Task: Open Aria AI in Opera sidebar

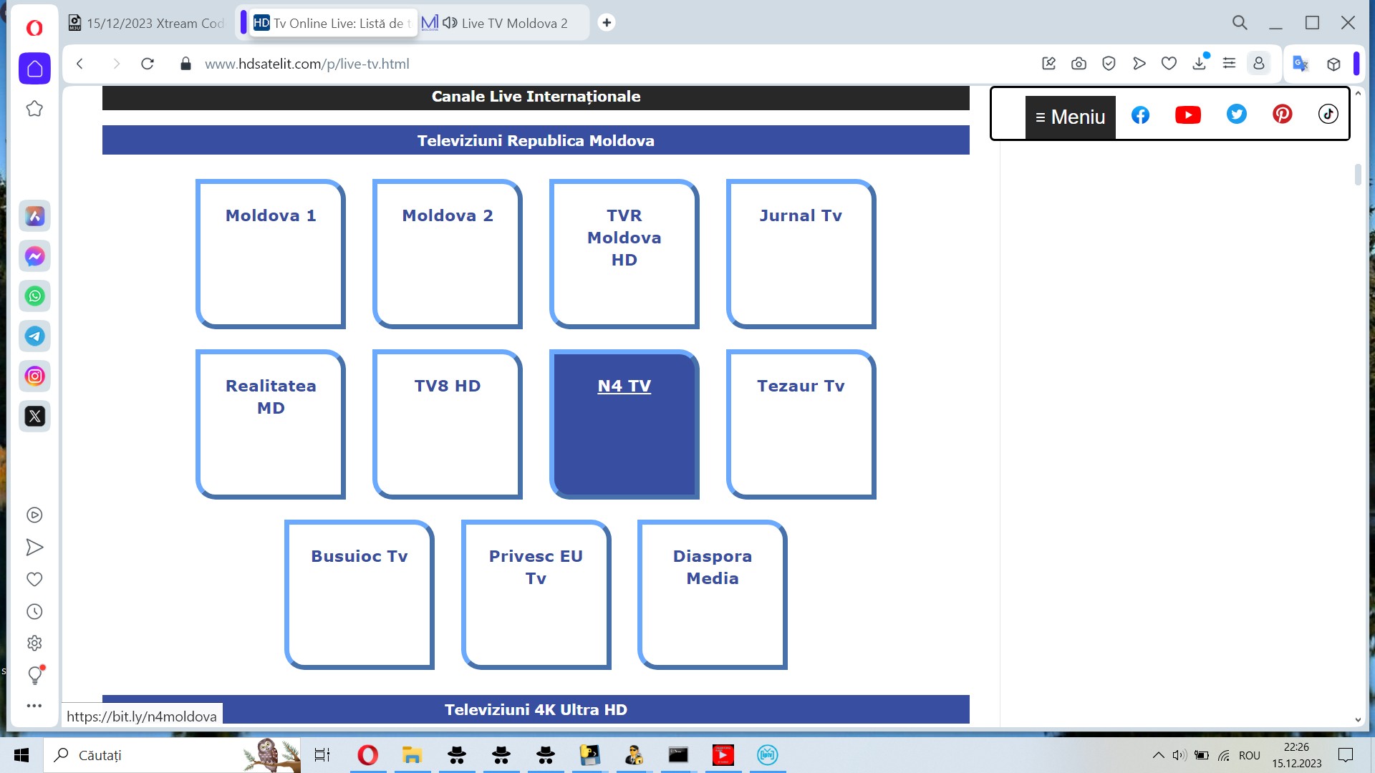Action: [x=34, y=215]
